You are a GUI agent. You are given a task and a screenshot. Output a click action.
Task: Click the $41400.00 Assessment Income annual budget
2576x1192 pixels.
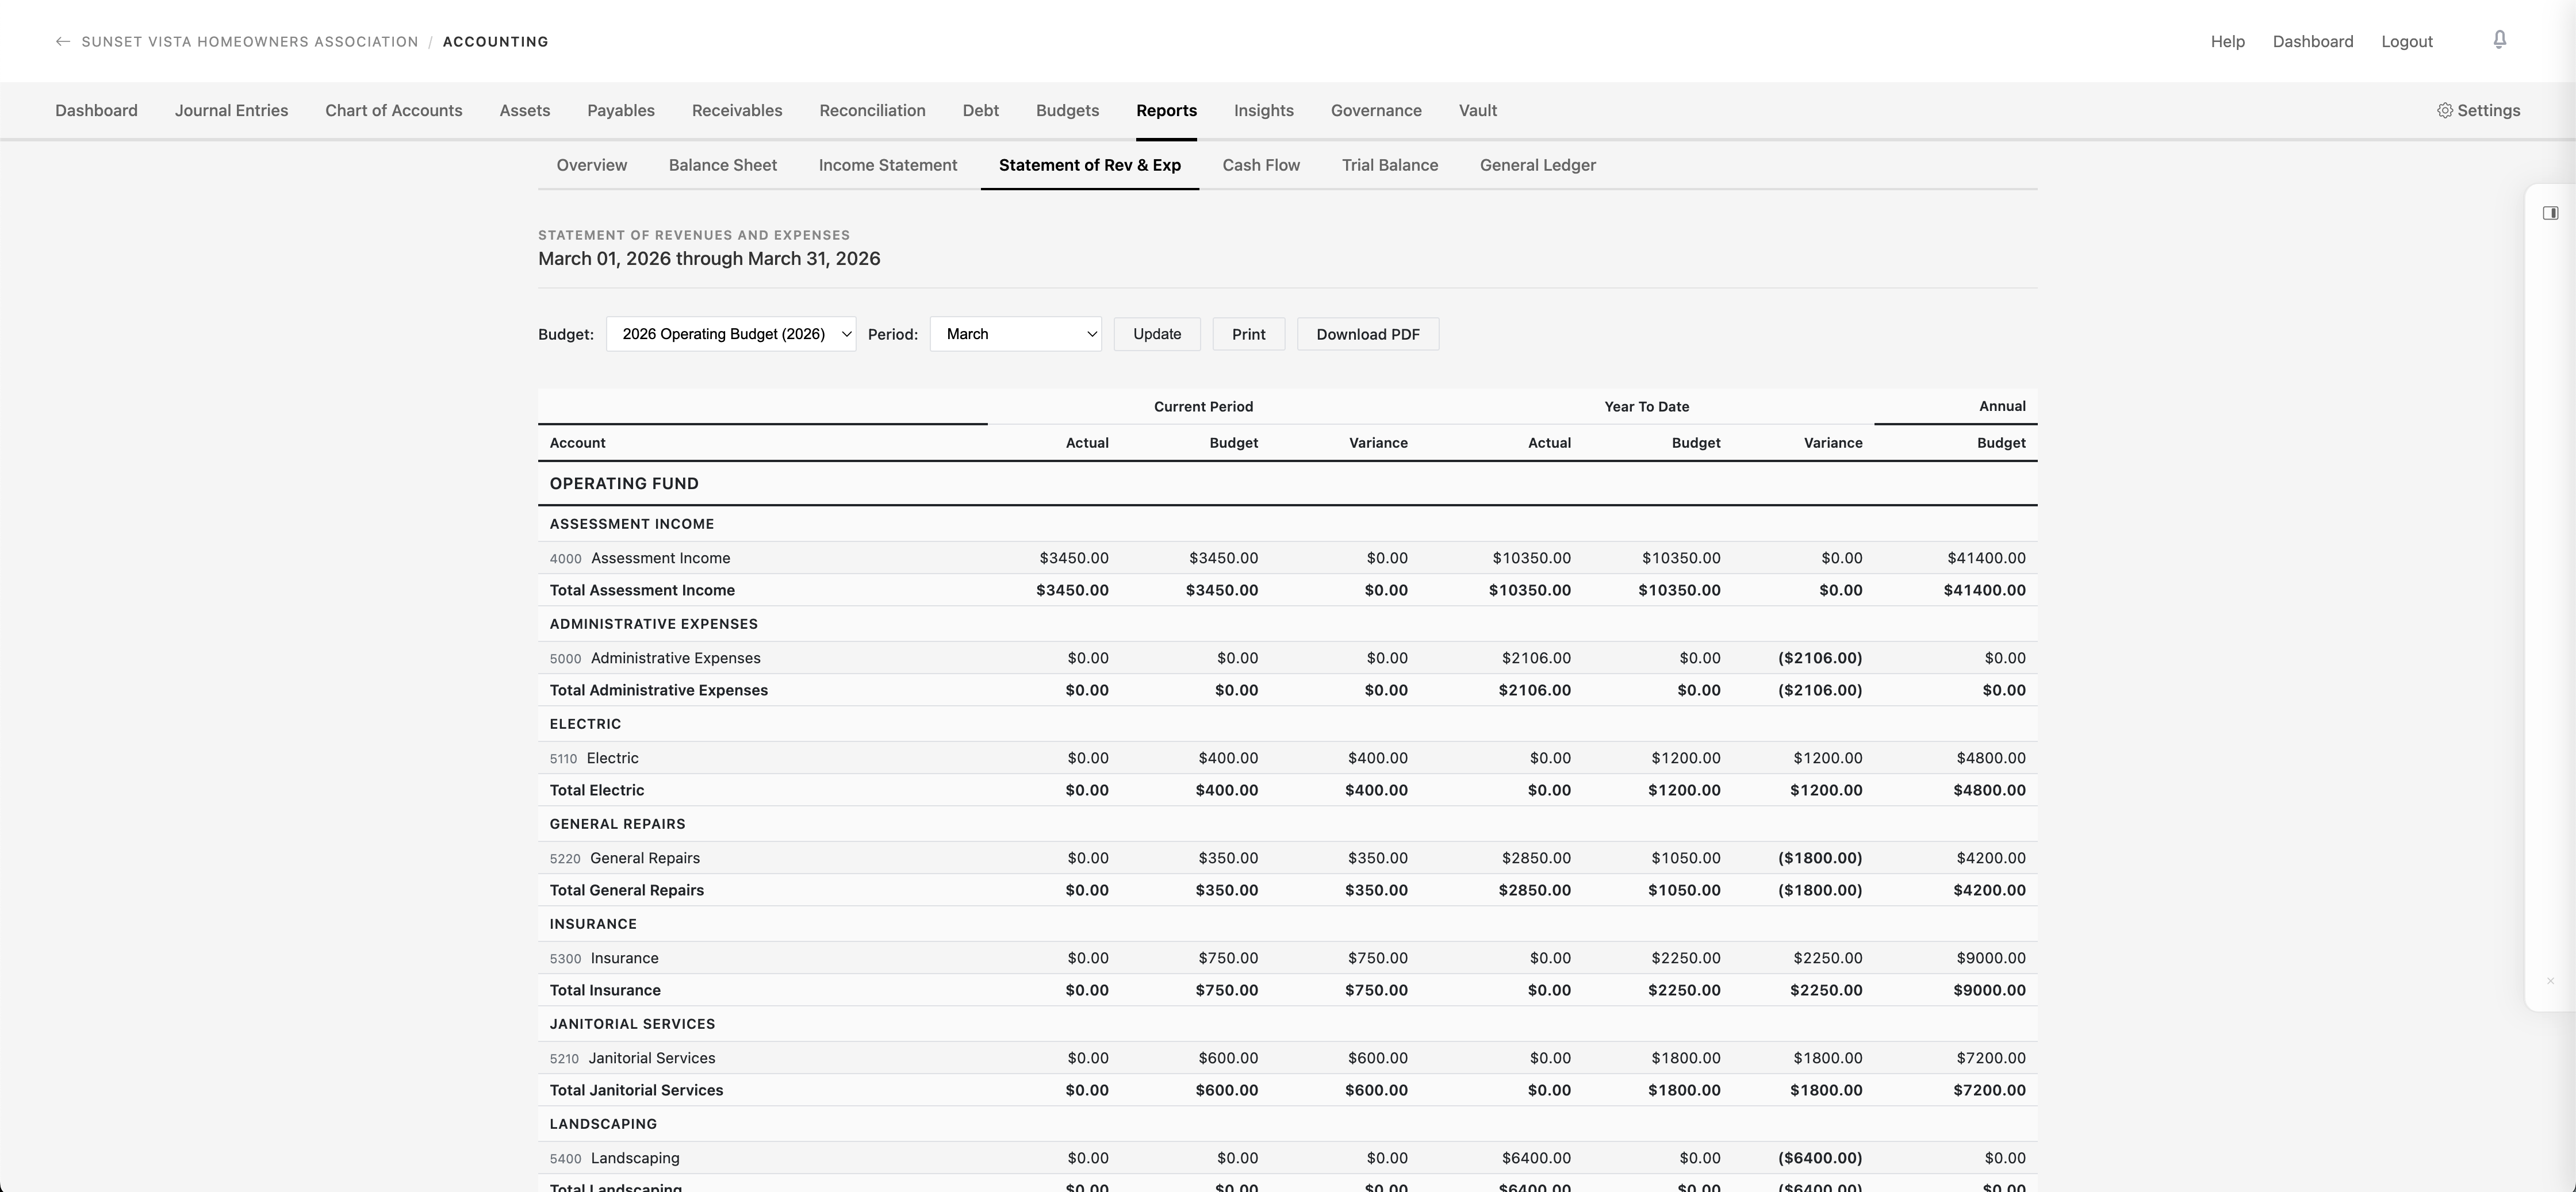(1986, 559)
